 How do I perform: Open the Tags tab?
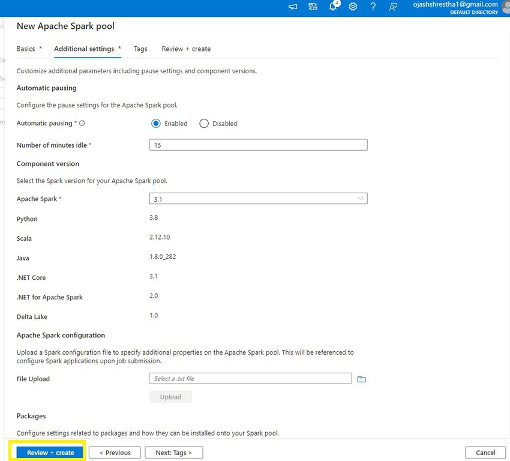tap(140, 49)
